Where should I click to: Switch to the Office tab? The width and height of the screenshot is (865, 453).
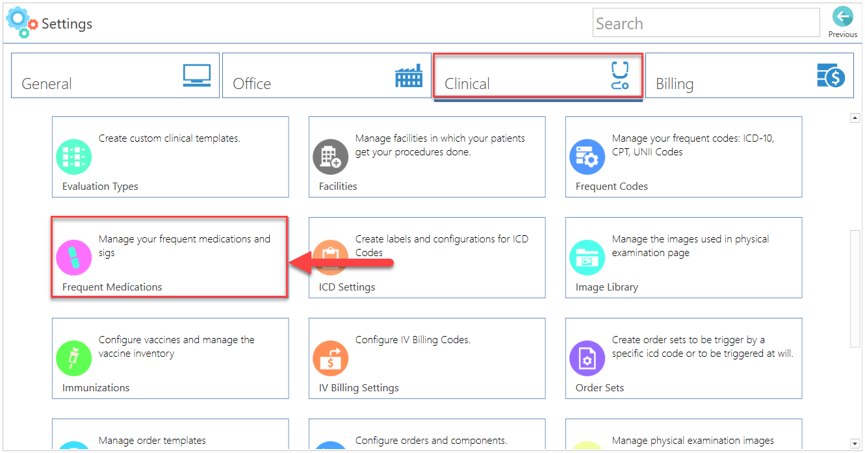click(327, 75)
